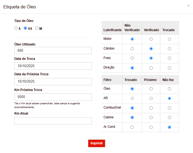The height and width of the screenshot is (153, 193).
Task: Click the Km Próxima Troca field
Action: tap(53, 97)
